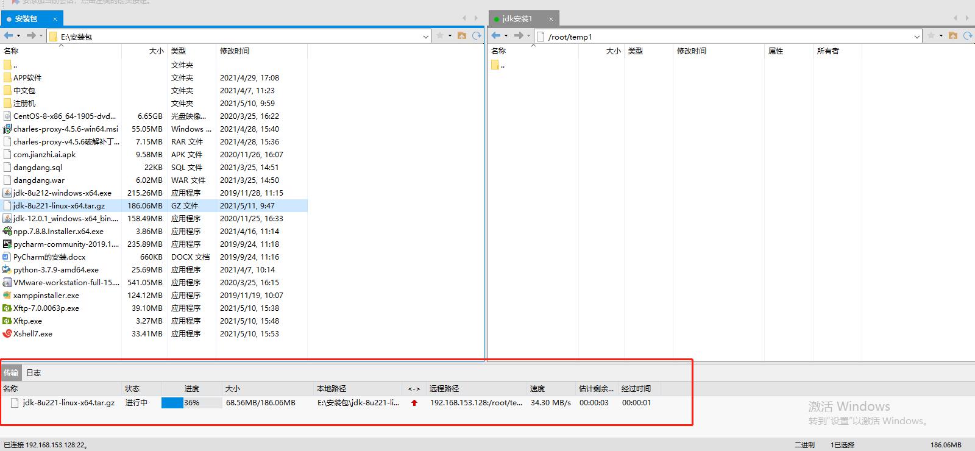The height and width of the screenshot is (451, 975).
Task: Expand the E:\安装包 path dropdown
Action: pyautogui.click(x=426, y=37)
